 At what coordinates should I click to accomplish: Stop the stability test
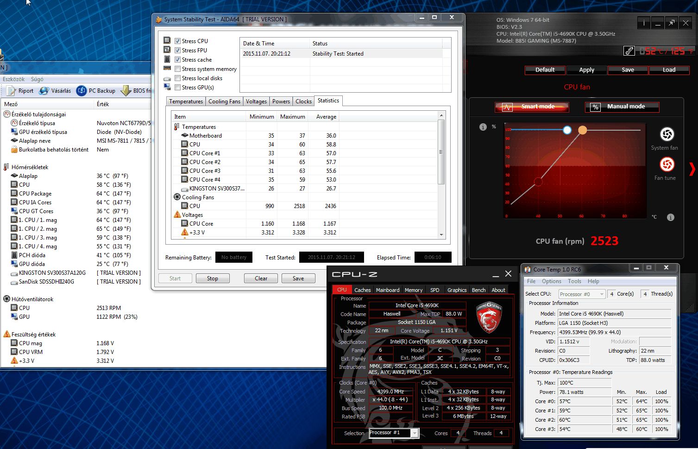(213, 278)
